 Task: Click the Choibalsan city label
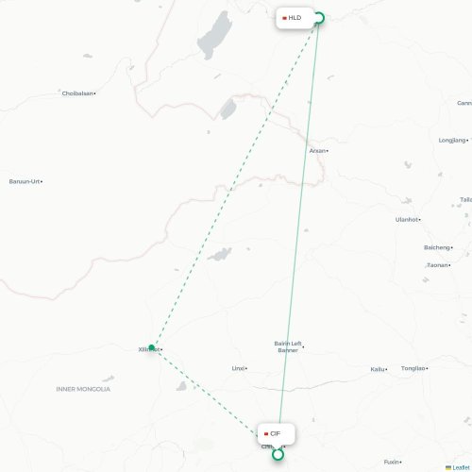[x=77, y=93]
